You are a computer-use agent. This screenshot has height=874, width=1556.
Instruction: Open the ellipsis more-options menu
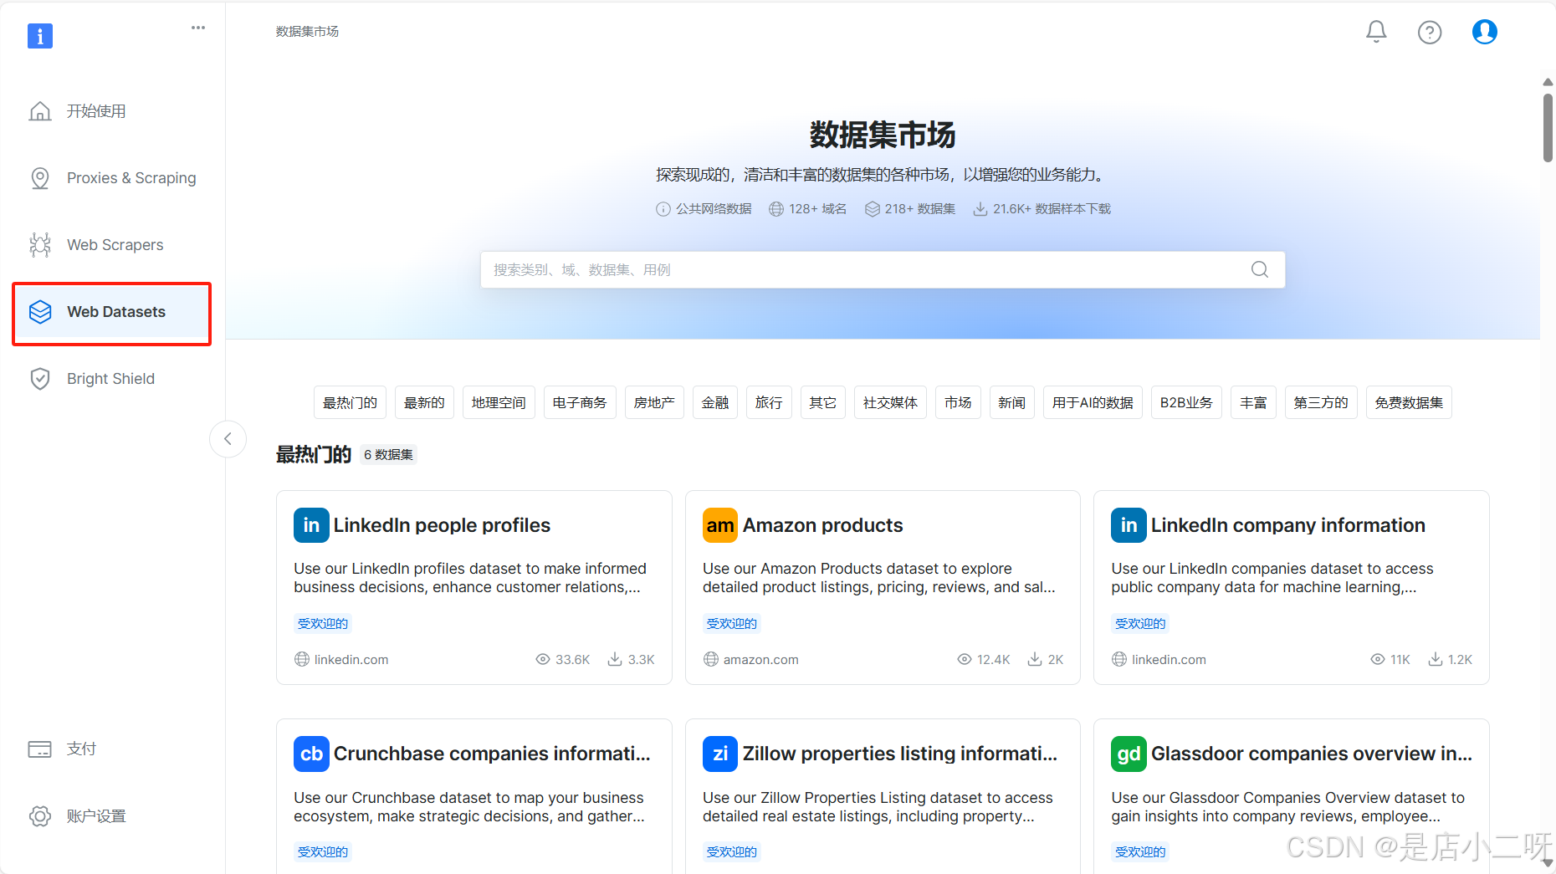coord(197,27)
